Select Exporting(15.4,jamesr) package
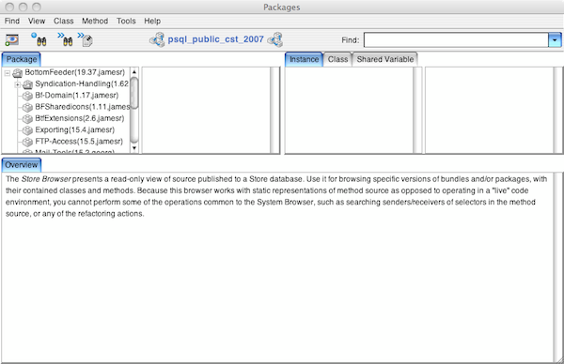Viewport: 564px width, 364px height. point(75,130)
